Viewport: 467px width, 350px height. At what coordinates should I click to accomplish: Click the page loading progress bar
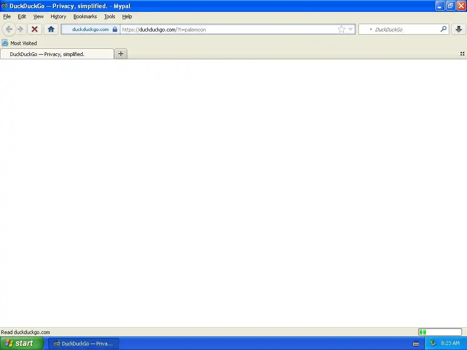point(440,332)
